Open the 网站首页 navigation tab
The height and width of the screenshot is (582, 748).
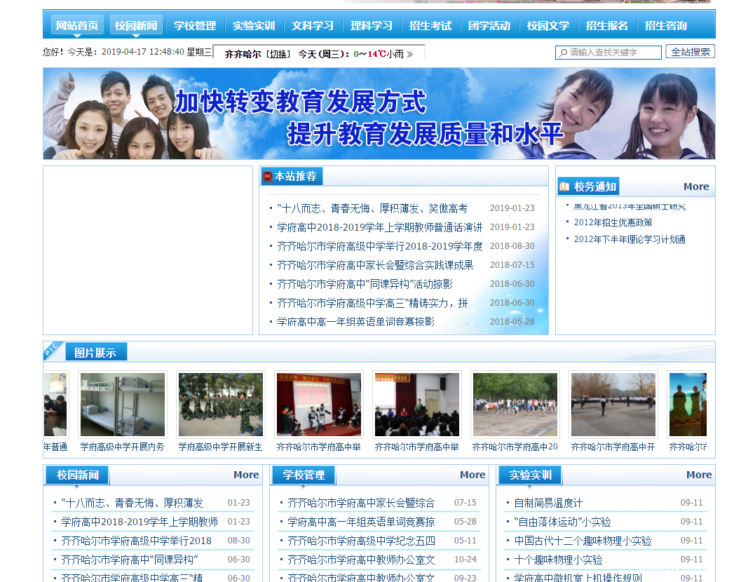coord(77,26)
